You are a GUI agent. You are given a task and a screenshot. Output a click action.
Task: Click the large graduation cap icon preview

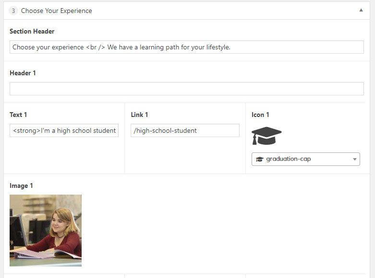(266, 136)
